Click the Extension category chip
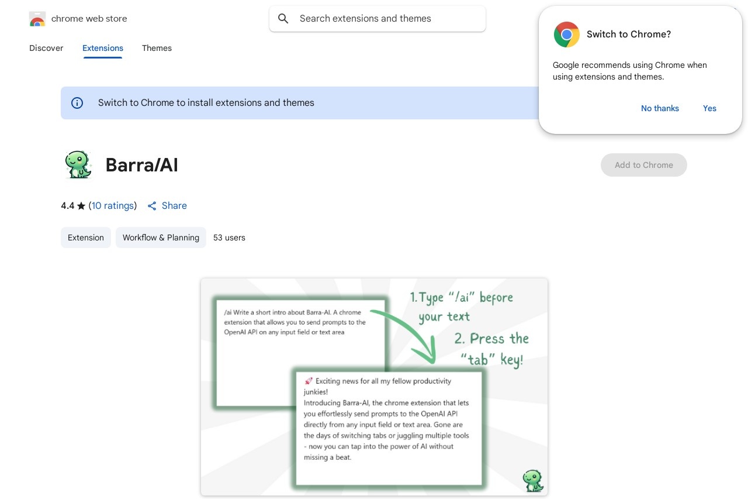 pyautogui.click(x=86, y=238)
